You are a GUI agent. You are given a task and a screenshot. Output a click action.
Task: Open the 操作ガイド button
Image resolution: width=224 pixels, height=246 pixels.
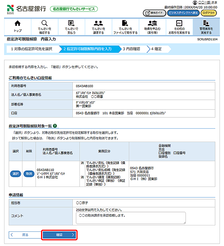point(154,12)
